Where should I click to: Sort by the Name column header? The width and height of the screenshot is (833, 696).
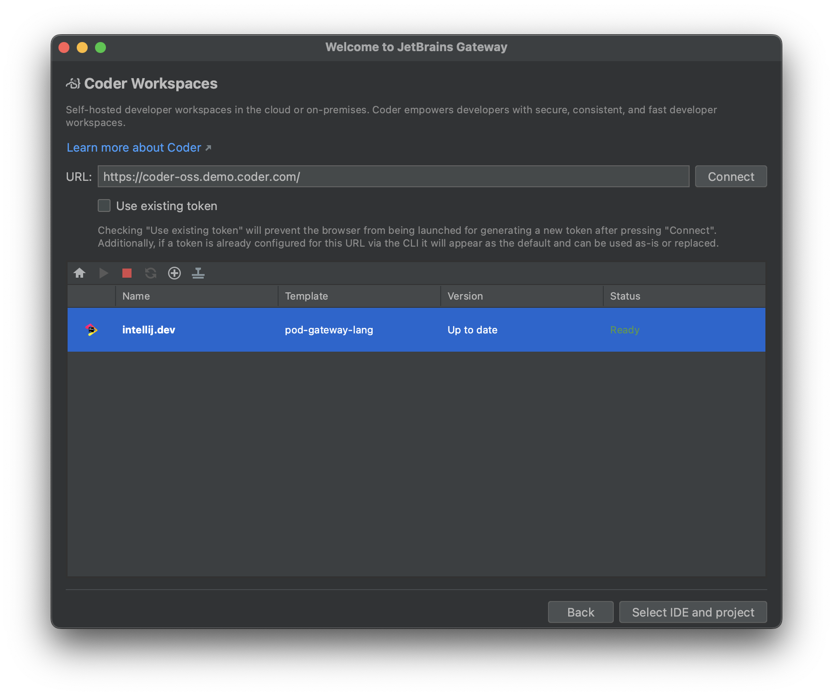197,296
